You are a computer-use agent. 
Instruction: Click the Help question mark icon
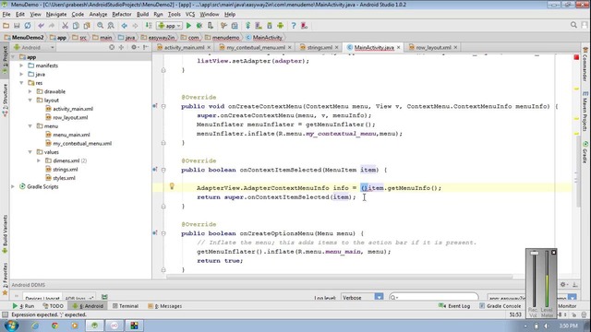[294, 26]
